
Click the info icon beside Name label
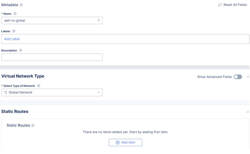point(15,14)
